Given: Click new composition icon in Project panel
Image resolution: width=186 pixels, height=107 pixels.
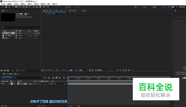Looking at the screenshot, I should pyautogui.click(x=8, y=71).
